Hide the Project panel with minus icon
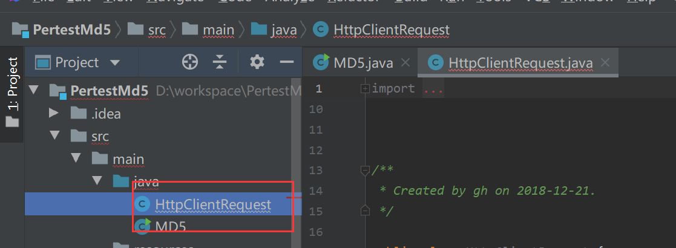676x248 pixels. (286, 62)
